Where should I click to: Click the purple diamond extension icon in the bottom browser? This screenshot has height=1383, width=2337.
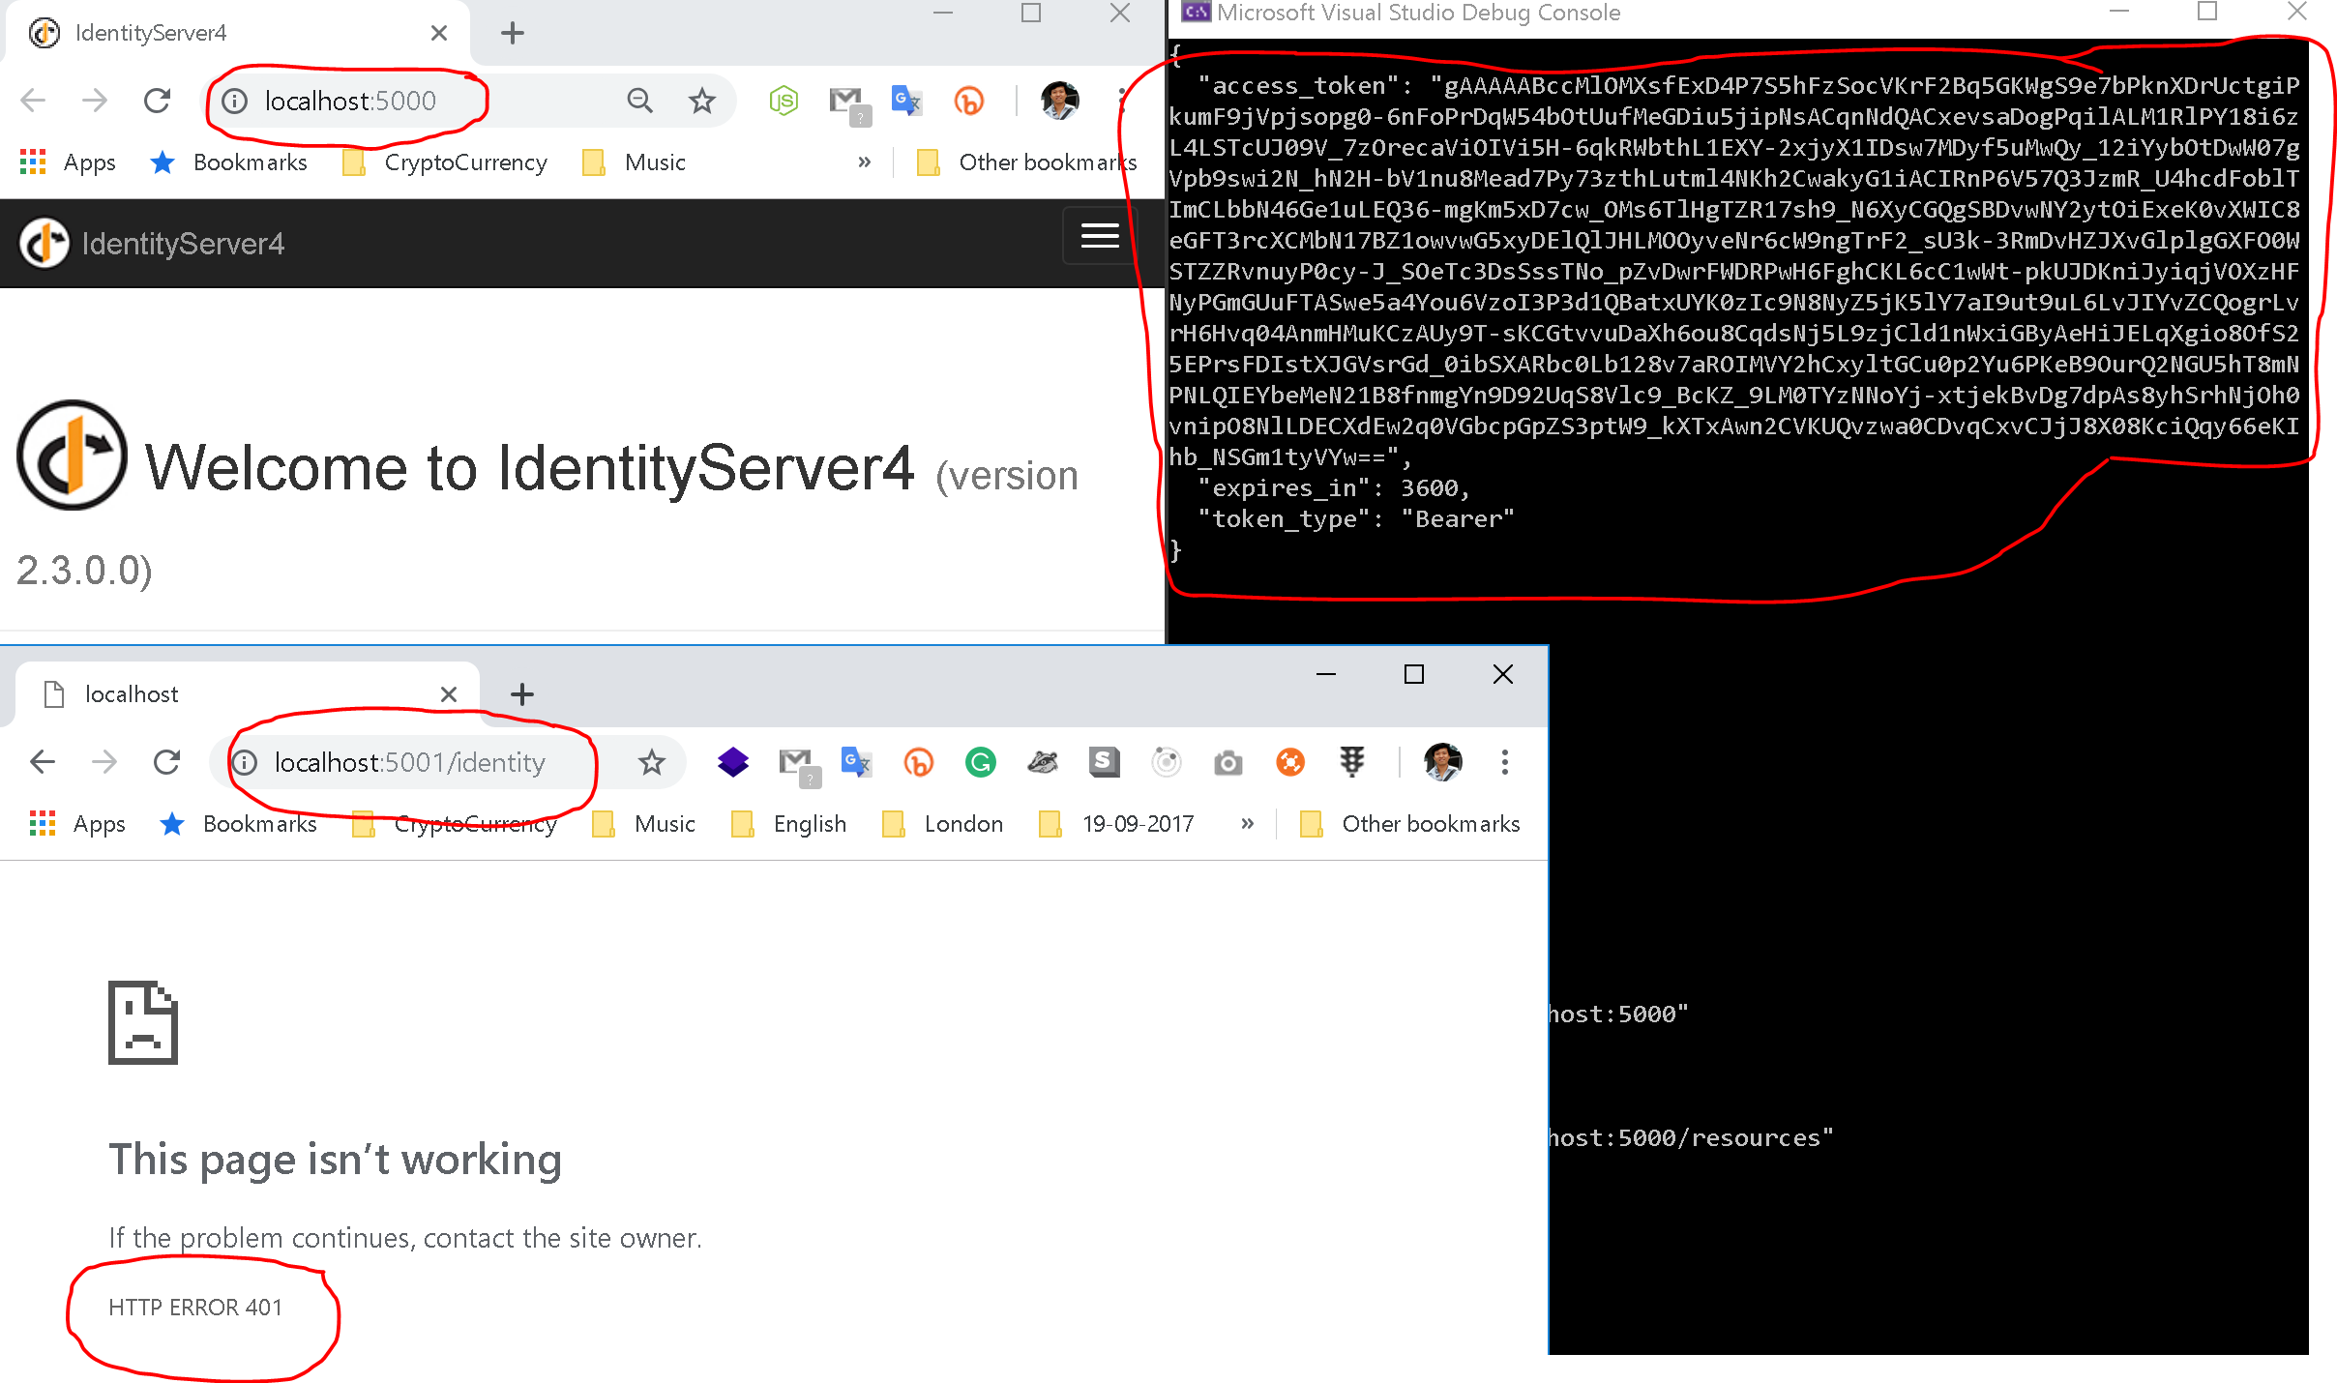(x=733, y=762)
